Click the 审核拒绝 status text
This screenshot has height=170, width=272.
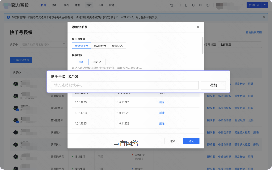(x=140, y=155)
